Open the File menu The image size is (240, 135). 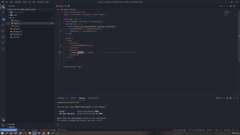[7, 2]
